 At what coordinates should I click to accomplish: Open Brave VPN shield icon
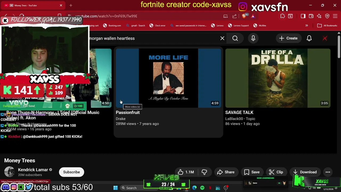tap(327, 16)
